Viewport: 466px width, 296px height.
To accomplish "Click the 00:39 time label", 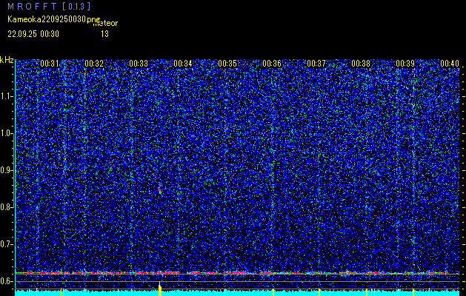I will (405, 64).
